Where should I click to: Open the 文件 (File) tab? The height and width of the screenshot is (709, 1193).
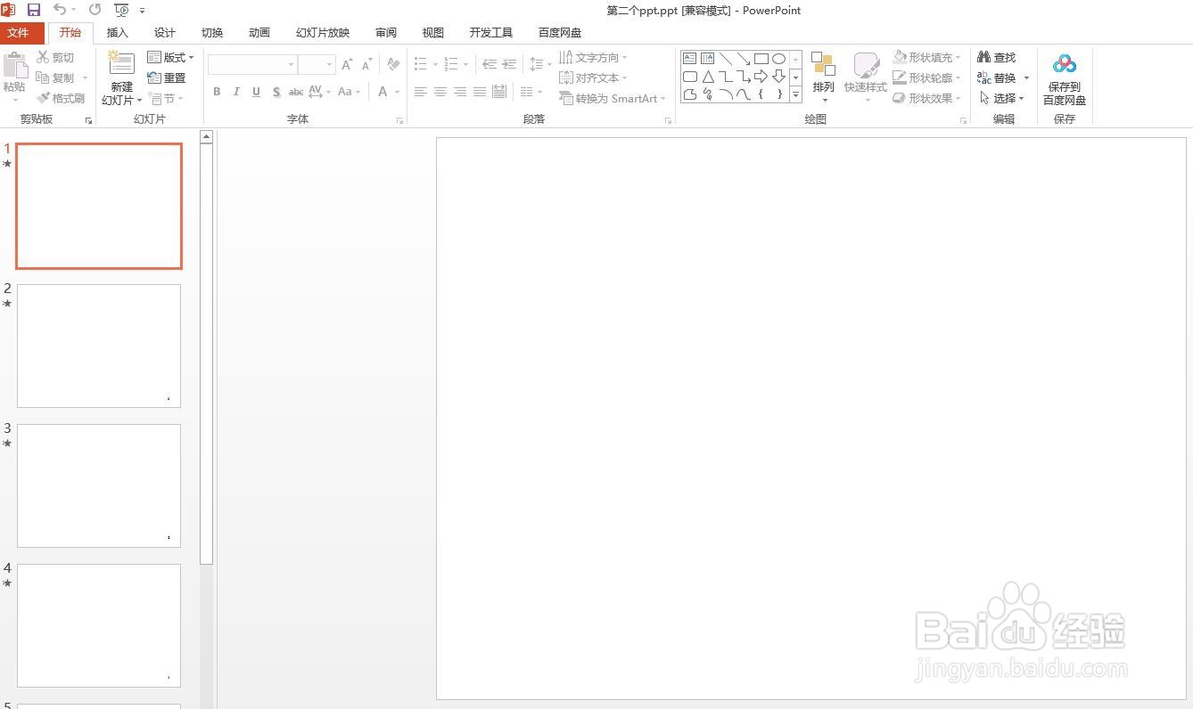[x=18, y=33]
